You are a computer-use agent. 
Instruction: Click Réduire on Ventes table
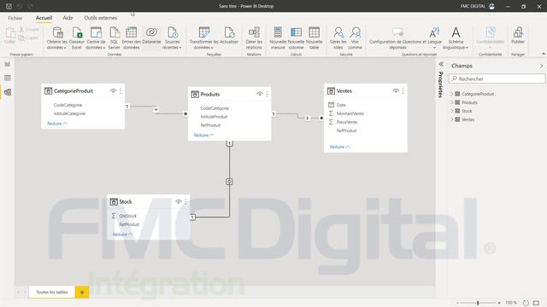point(339,147)
